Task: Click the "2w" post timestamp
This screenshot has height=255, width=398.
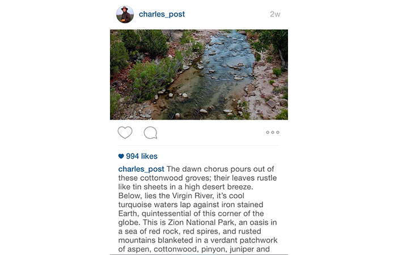Action: click(275, 14)
